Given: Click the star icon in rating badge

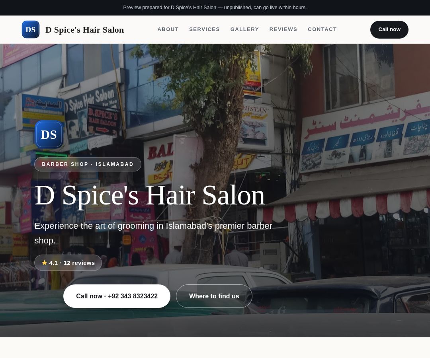Looking at the screenshot, I should point(45,263).
